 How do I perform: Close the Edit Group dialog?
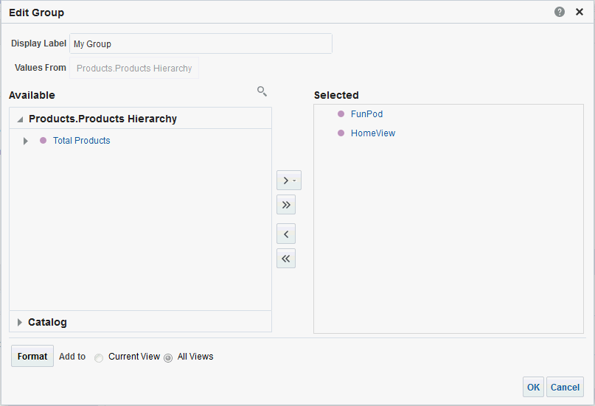(580, 13)
